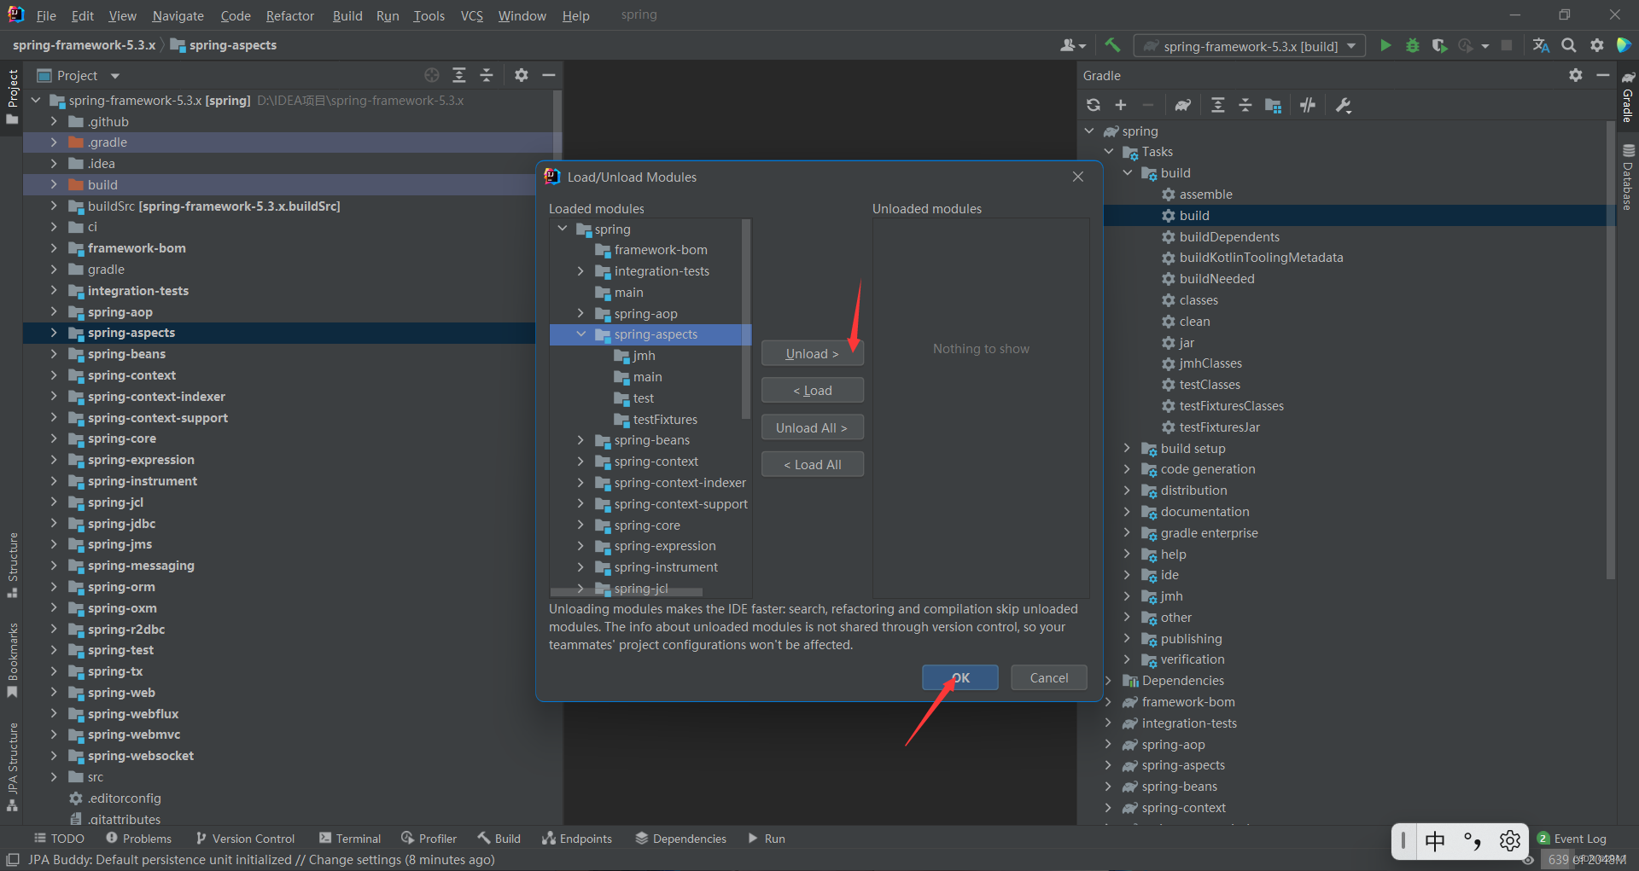Expand all in Project panel
This screenshot has width=1639, height=871.
(x=459, y=75)
